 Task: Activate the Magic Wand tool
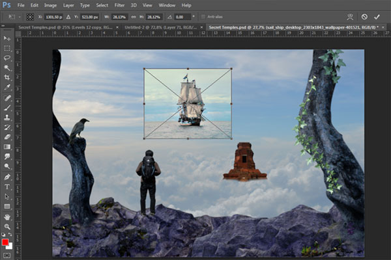(x=7, y=68)
